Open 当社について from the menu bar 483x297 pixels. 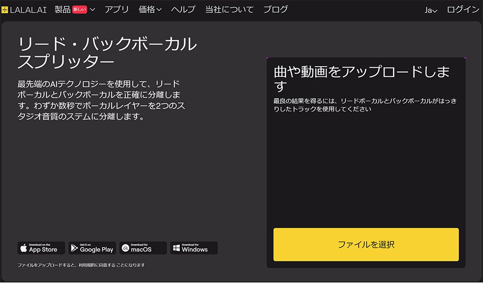tap(229, 9)
